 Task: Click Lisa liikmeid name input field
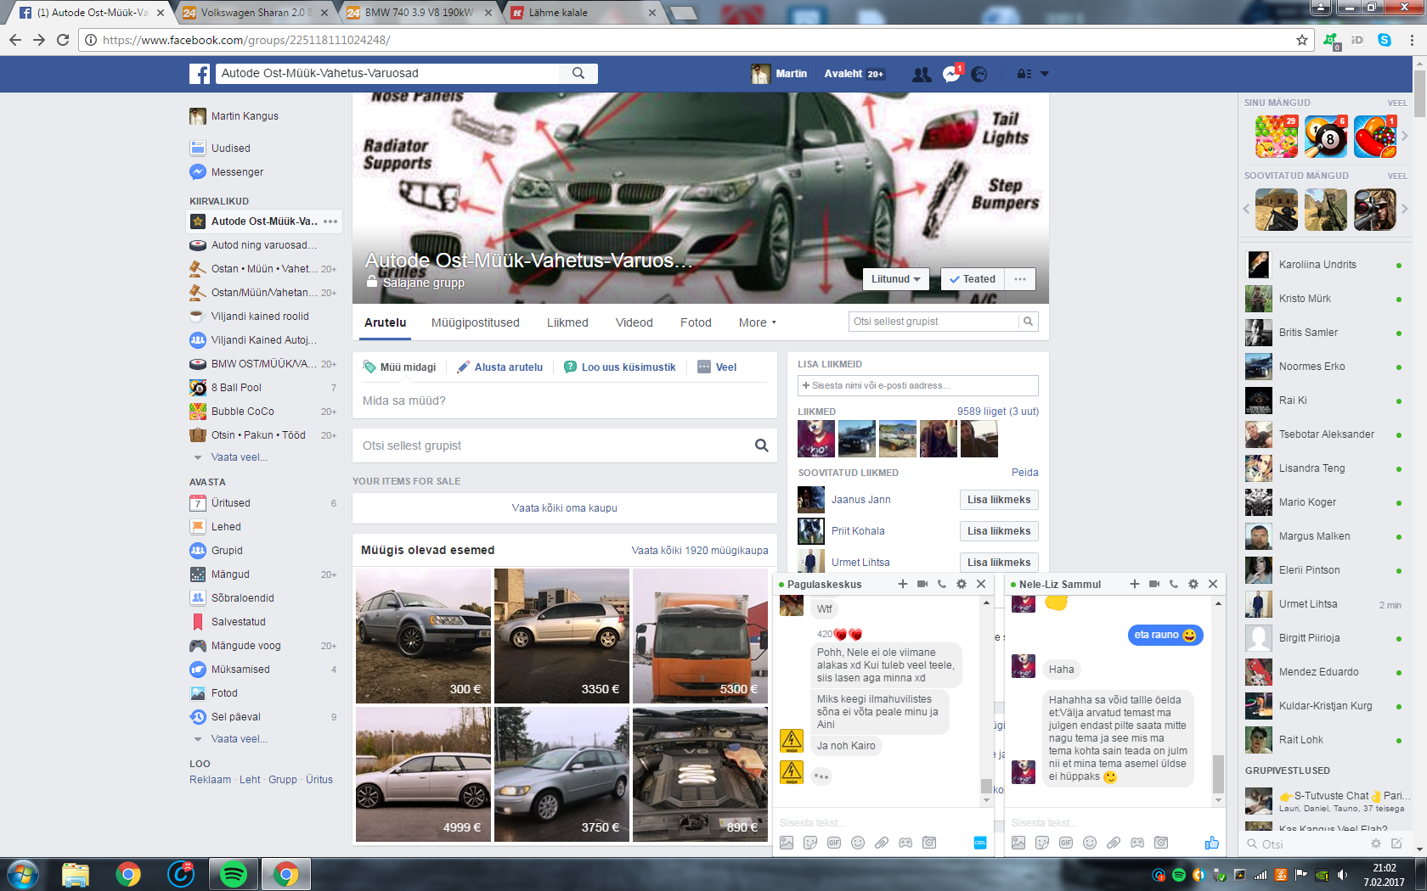[x=918, y=385]
